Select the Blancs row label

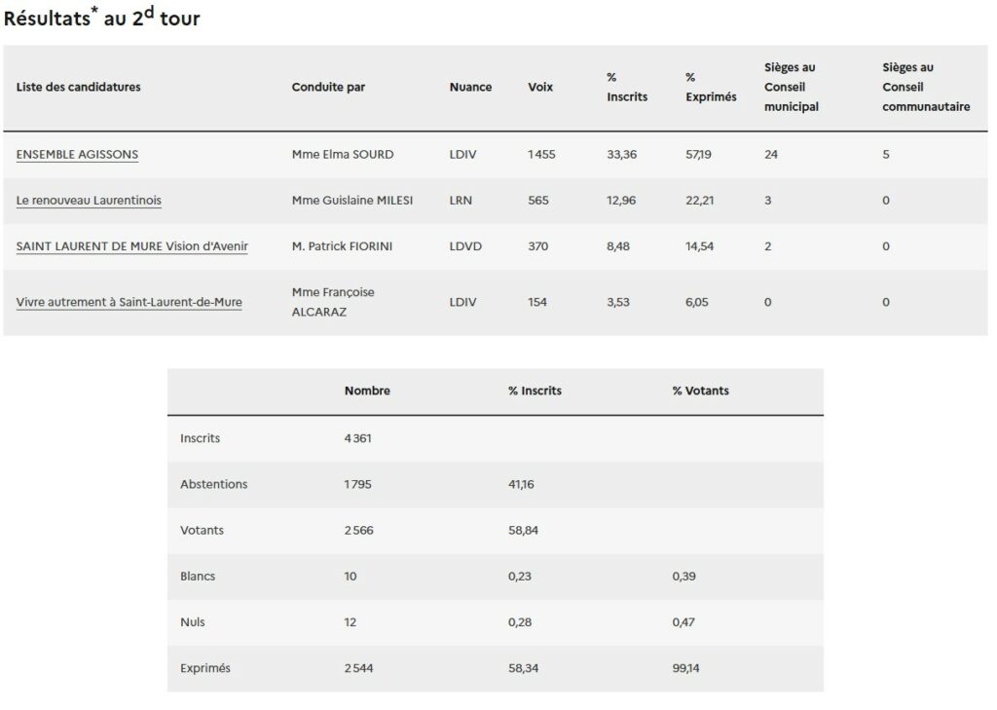(x=198, y=576)
